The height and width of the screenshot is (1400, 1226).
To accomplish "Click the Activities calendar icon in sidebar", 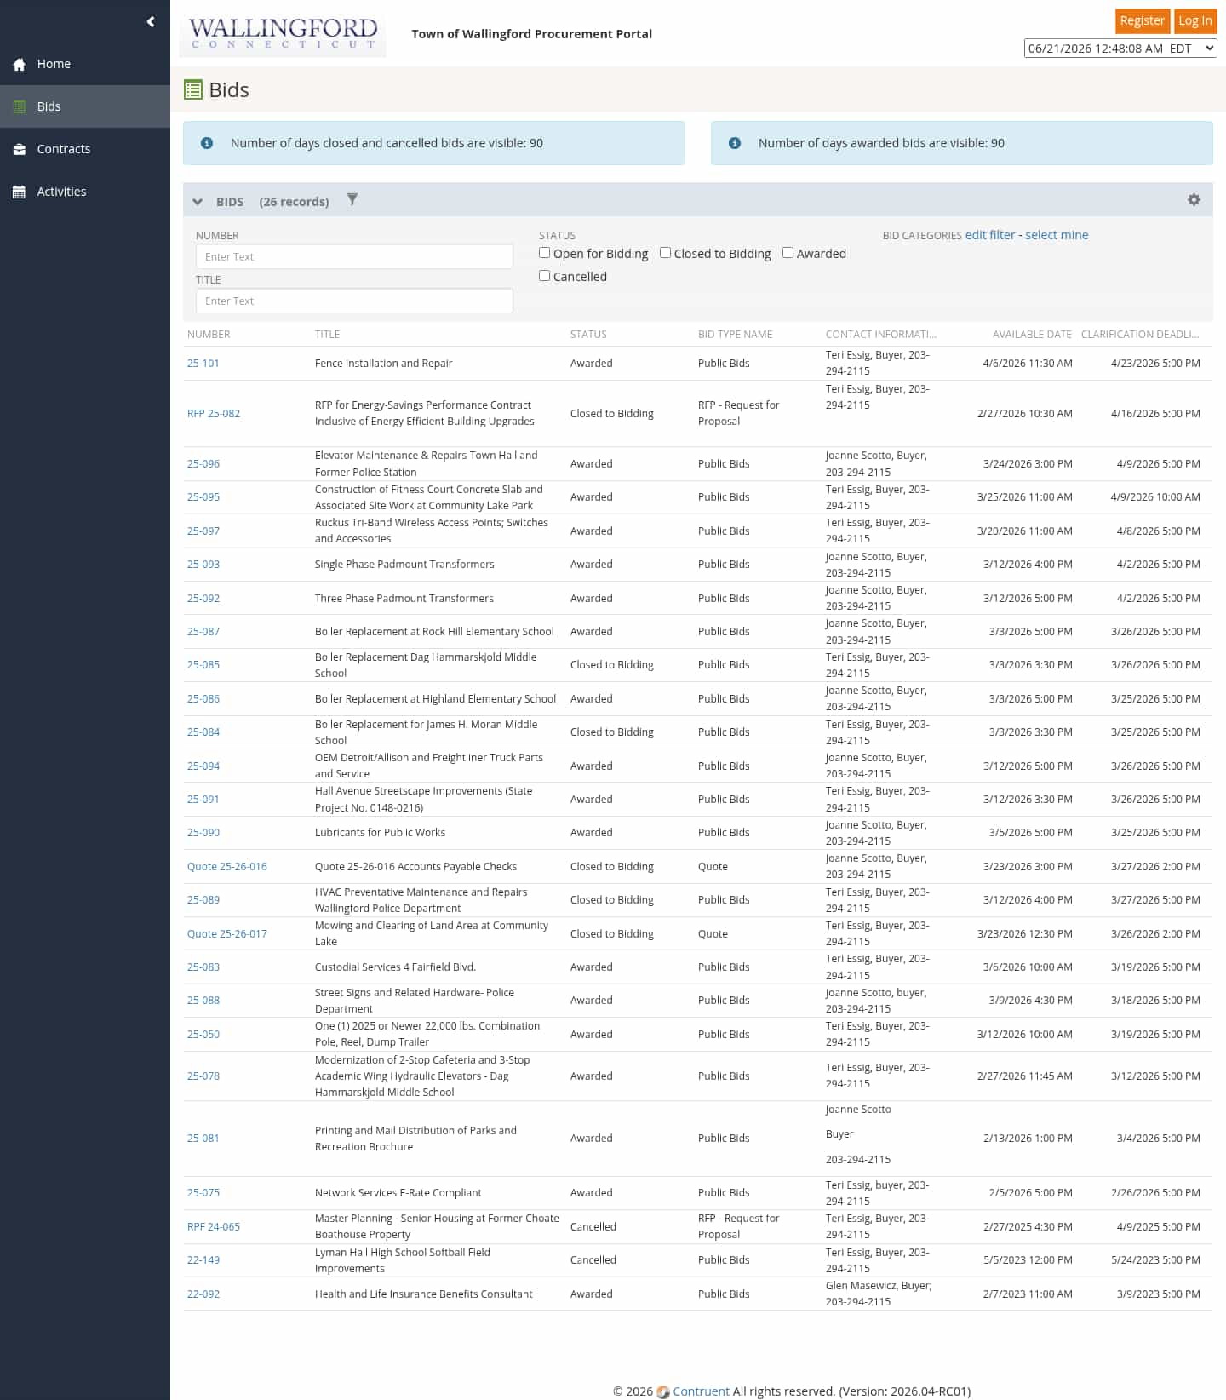I will pyautogui.click(x=20, y=192).
